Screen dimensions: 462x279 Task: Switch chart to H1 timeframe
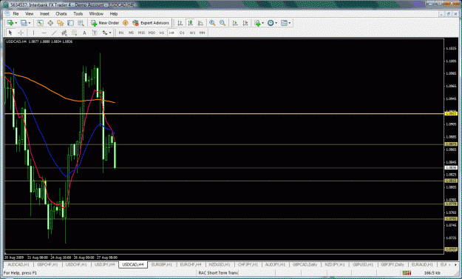tap(161, 33)
